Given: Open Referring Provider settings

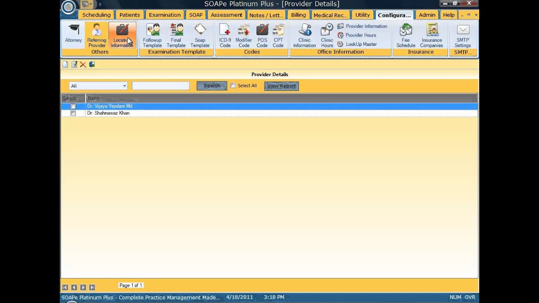Looking at the screenshot, I should (x=97, y=35).
